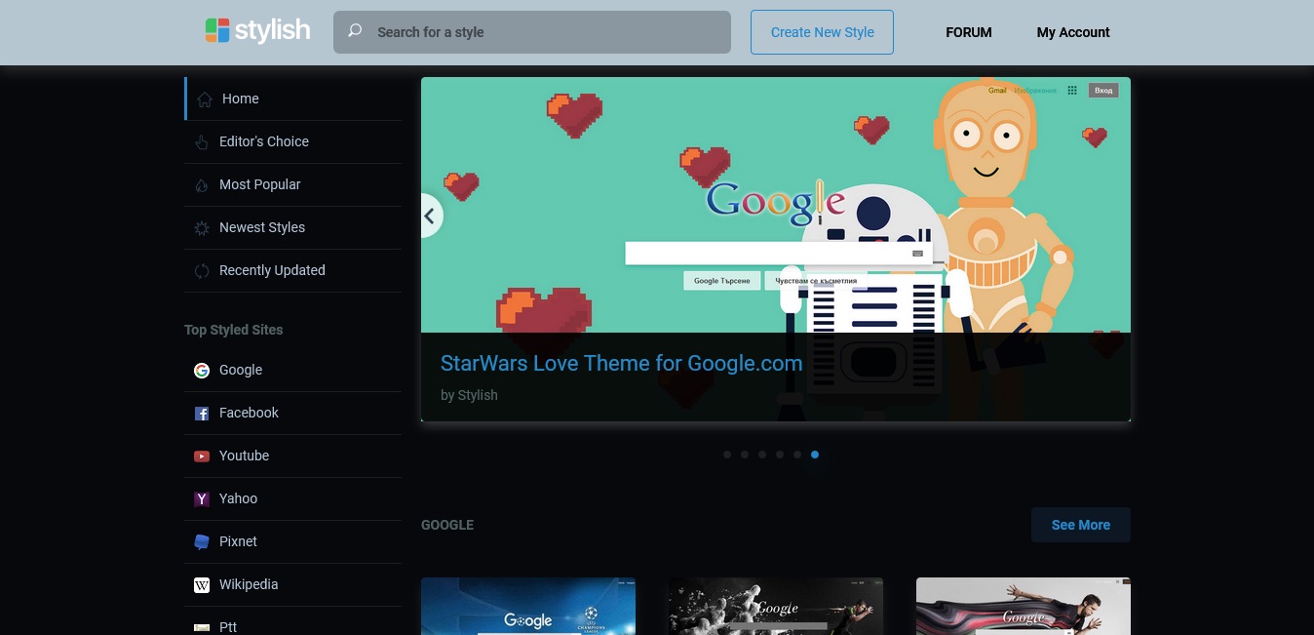Open Yahoo top styled site
1314x635 pixels.
[293, 498]
